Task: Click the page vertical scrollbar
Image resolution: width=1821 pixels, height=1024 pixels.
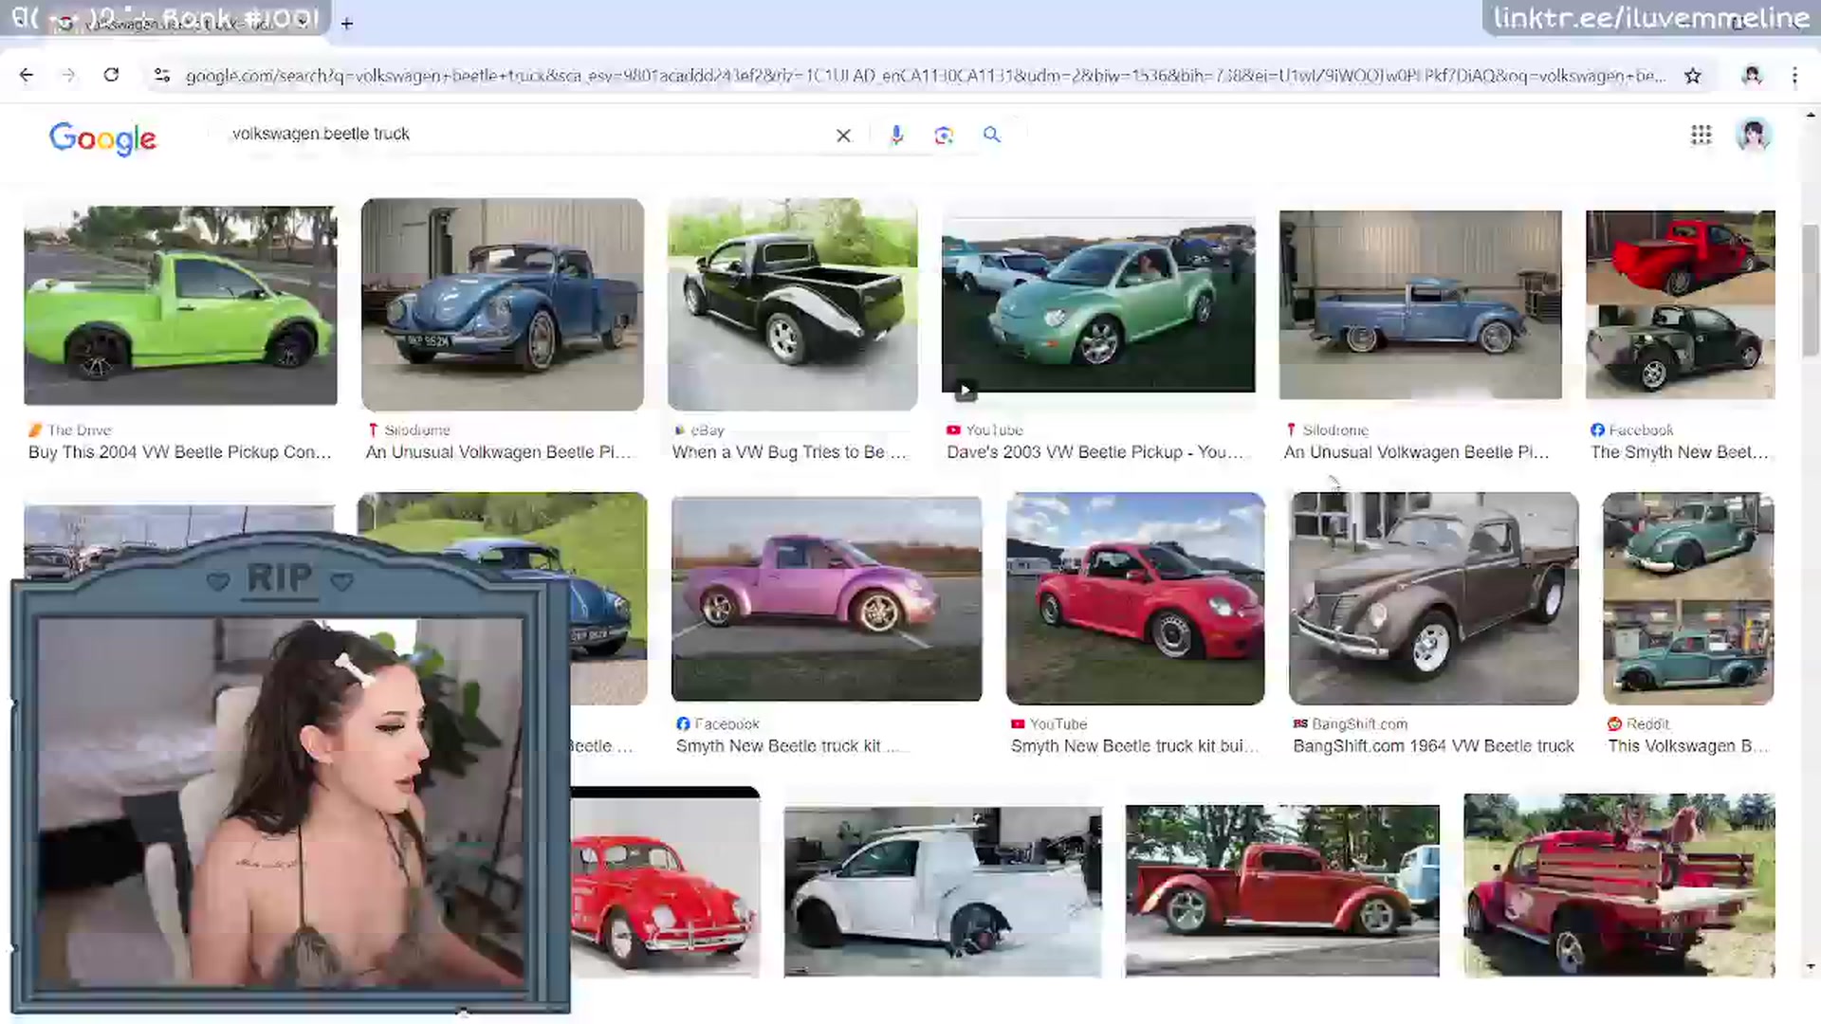Action: (x=1811, y=290)
